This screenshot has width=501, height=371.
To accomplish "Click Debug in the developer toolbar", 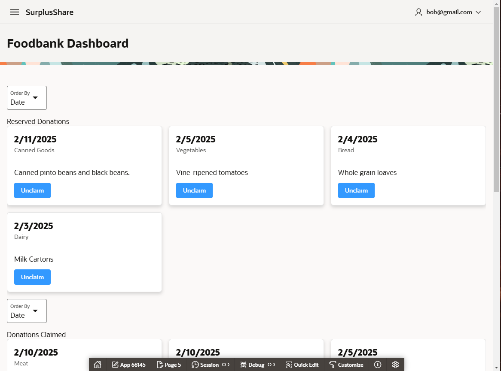I will (252, 365).
